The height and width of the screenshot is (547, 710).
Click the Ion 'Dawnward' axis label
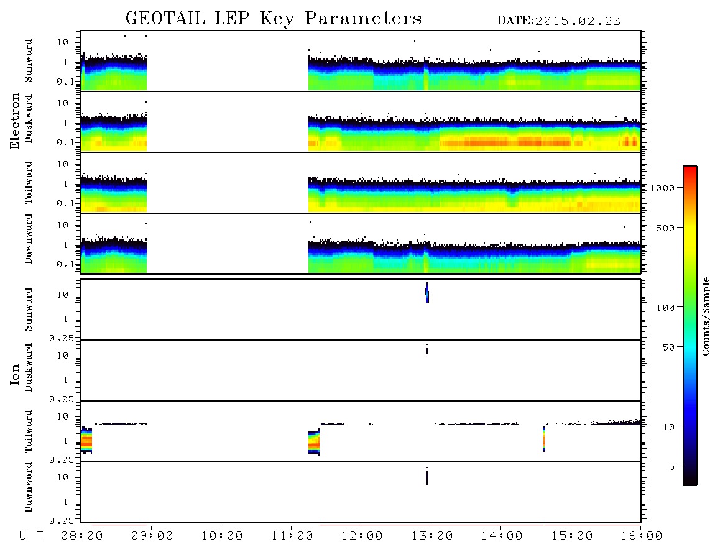point(29,487)
